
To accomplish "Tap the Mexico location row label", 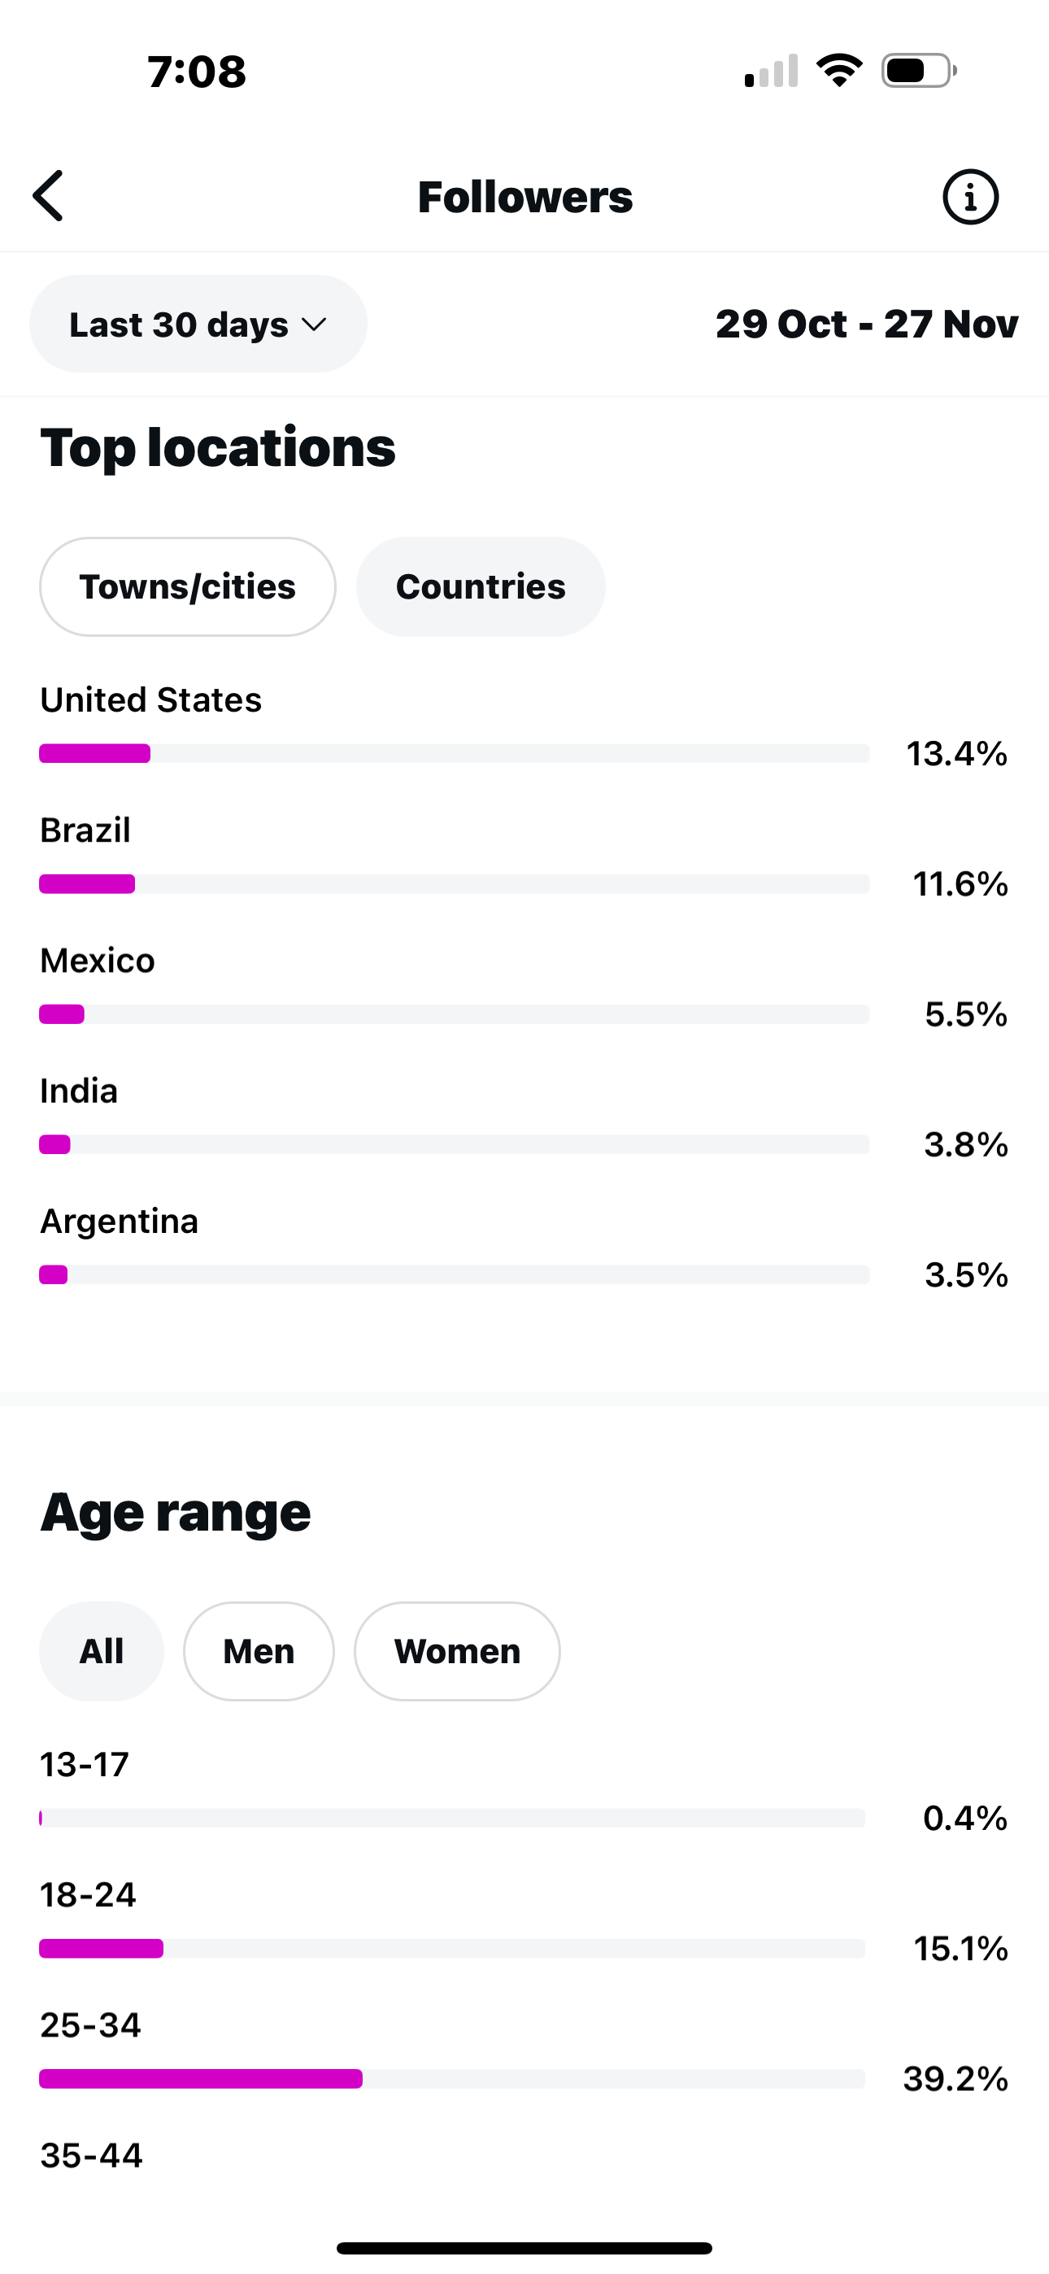I will point(98,961).
